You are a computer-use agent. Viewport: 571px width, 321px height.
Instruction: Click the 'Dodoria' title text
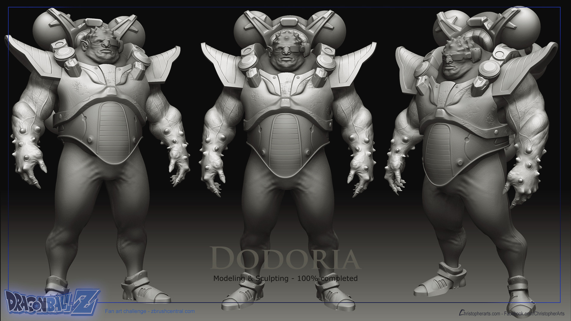click(x=285, y=258)
